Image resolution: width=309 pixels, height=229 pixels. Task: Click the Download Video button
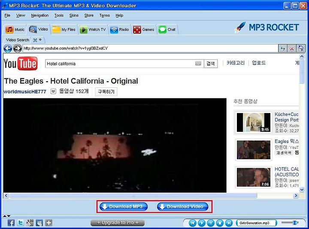(183, 207)
